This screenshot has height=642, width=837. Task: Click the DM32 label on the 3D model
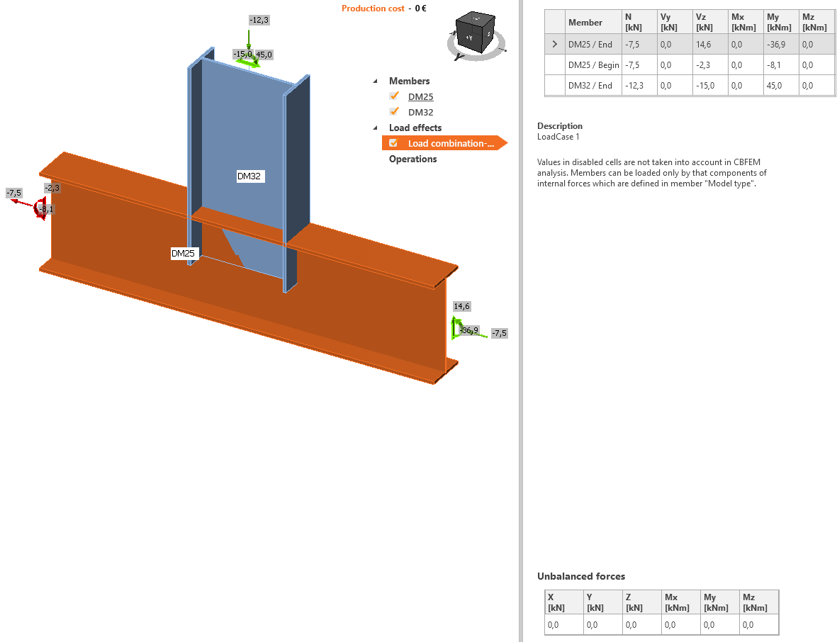250,176
